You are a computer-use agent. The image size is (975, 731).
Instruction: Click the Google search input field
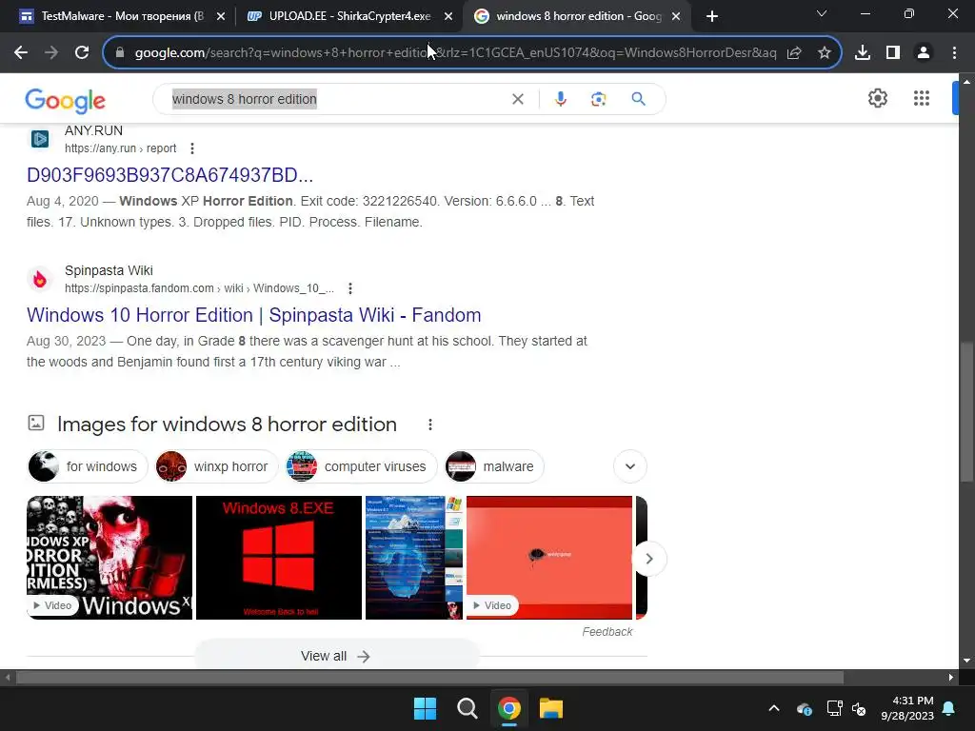point(336,99)
